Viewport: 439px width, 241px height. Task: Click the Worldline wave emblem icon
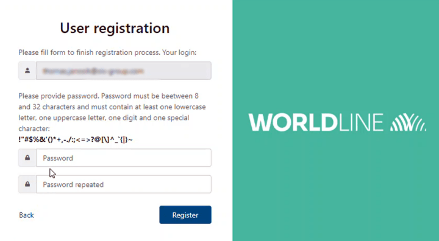[408, 122]
